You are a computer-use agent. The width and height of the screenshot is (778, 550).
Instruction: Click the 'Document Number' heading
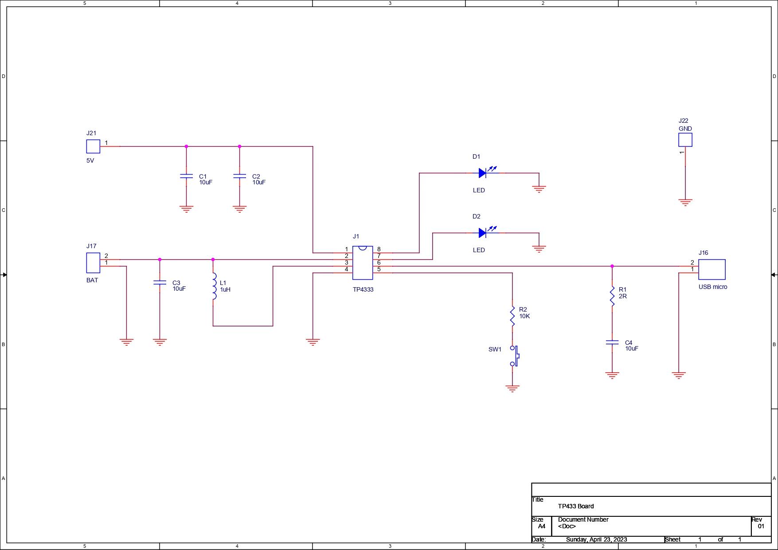click(583, 519)
